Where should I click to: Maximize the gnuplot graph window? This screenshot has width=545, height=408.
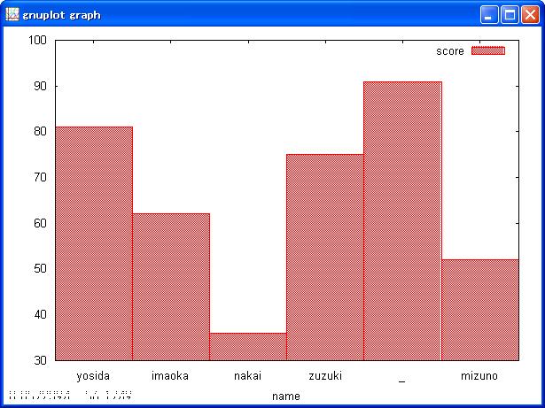510,14
